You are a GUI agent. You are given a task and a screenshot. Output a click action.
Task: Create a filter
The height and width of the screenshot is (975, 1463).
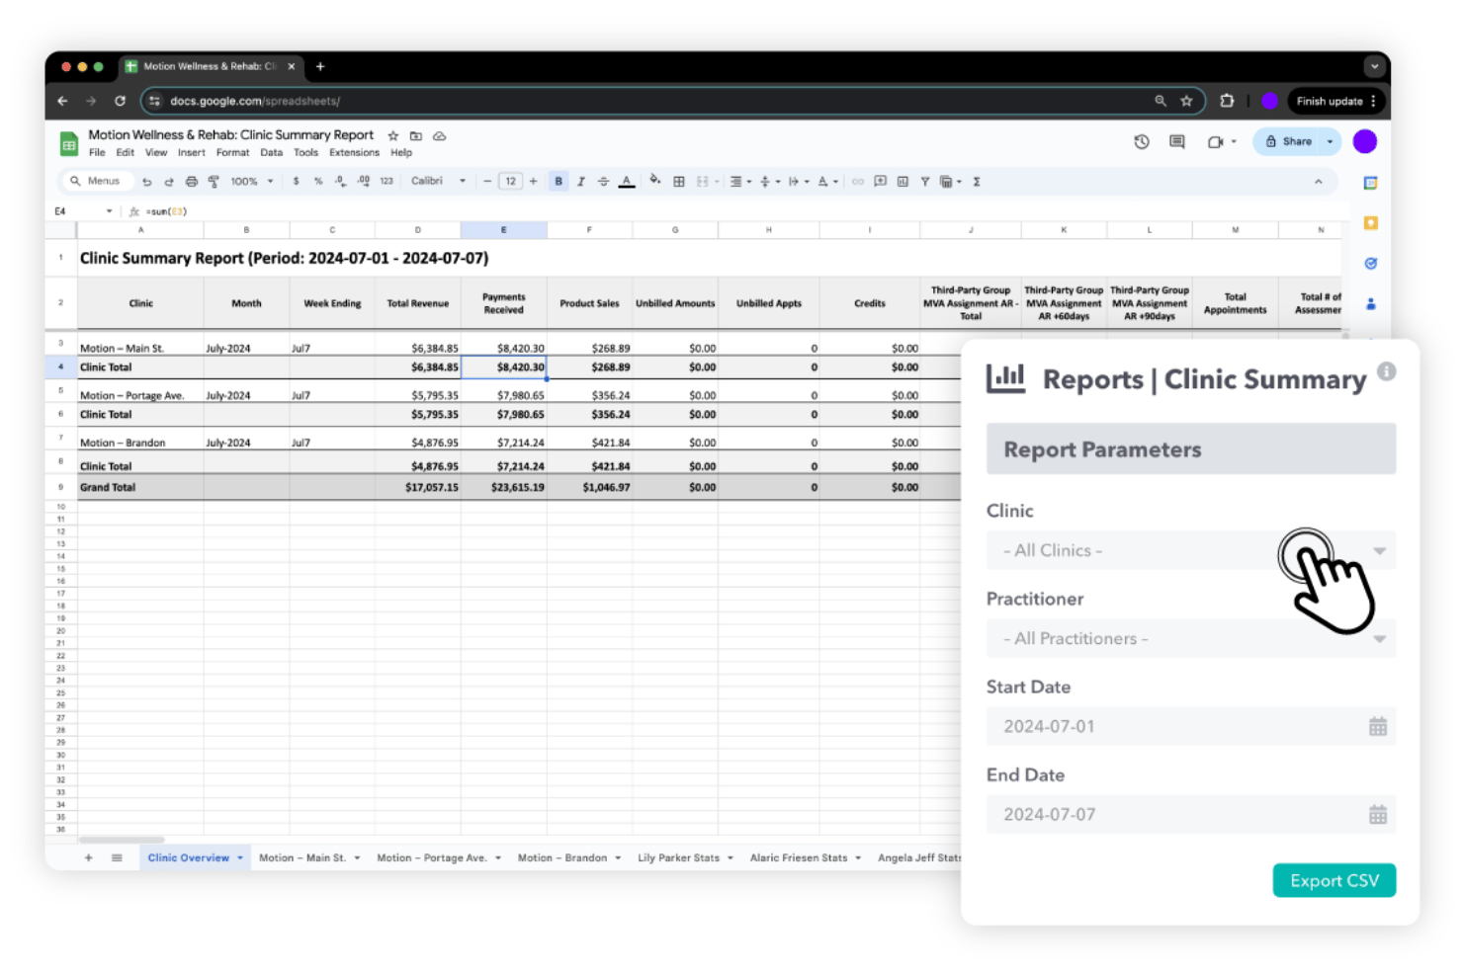[x=925, y=182]
